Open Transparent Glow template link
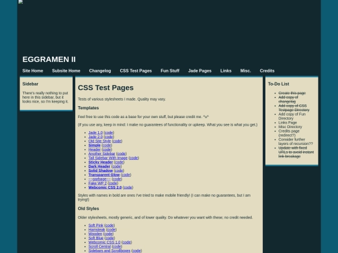The image size is (338, 253). point(104,175)
